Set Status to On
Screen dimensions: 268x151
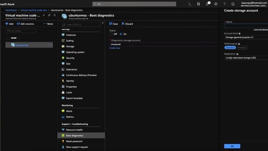pos(121,34)
